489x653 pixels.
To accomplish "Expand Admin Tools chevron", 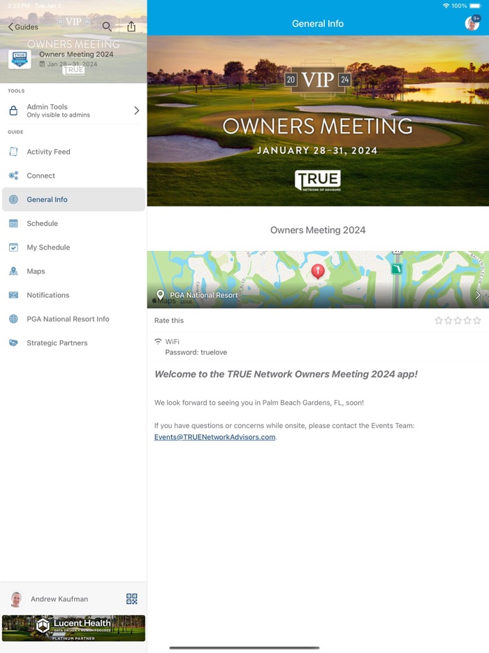I will pos(136,110).
